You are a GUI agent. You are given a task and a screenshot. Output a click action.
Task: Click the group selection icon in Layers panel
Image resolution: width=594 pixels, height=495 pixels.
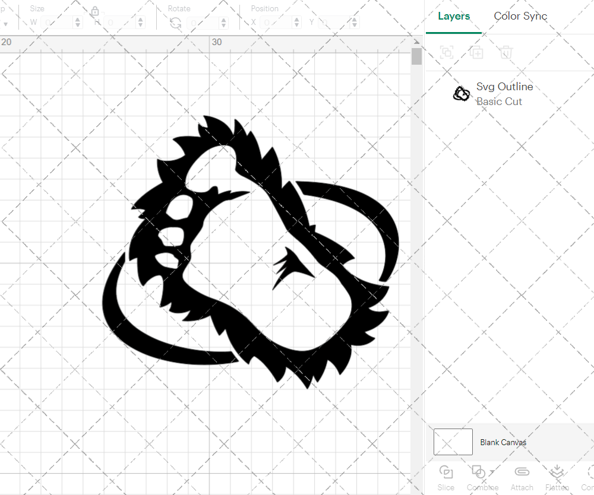(447, 52)
